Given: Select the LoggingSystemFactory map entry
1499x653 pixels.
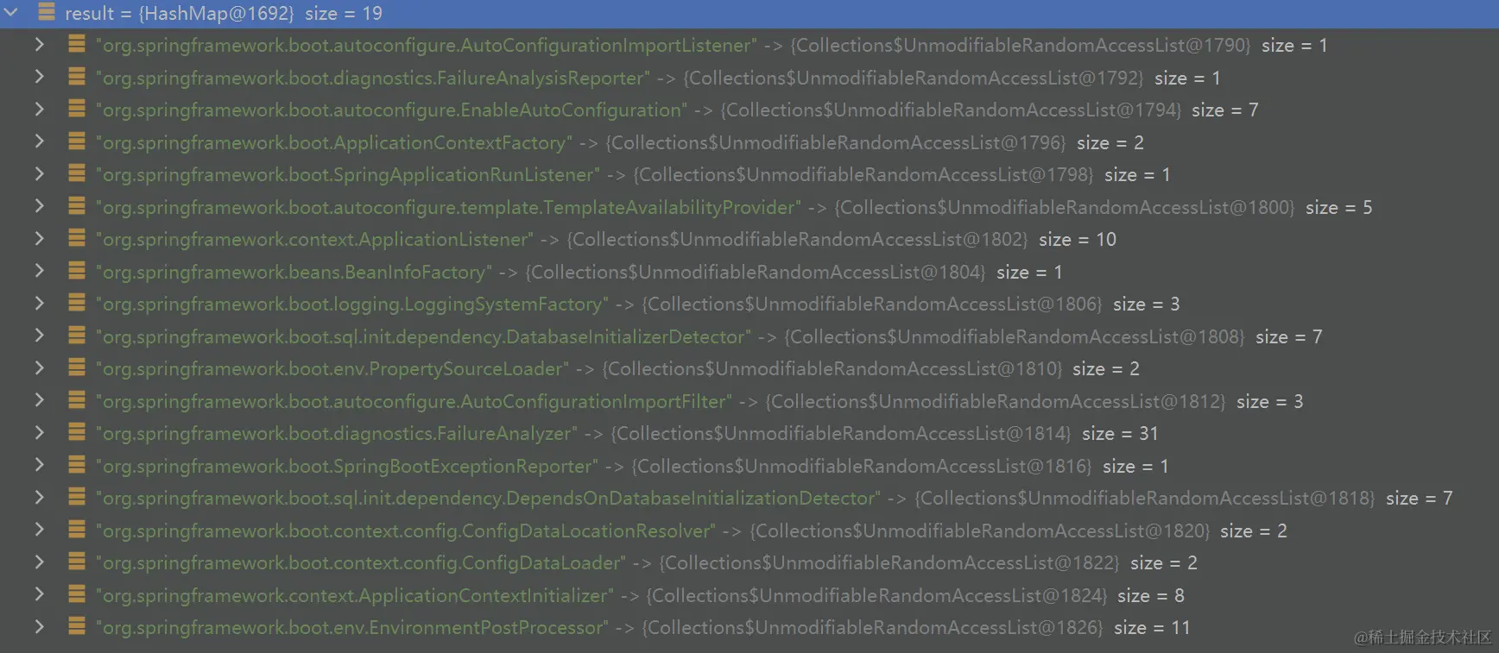Looking at the screenshot, I should tap(749, 304).
